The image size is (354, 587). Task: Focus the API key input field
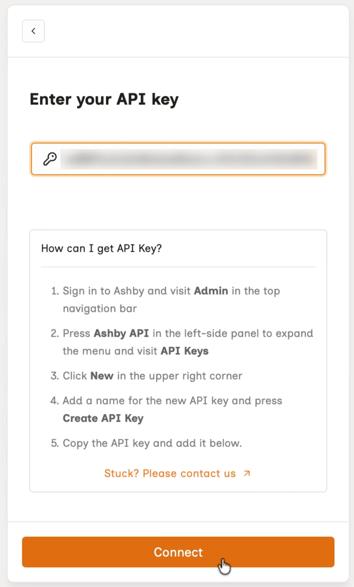coord(178,159)
